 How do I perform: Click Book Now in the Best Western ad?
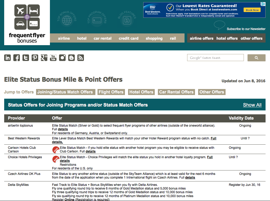[252, 10]
